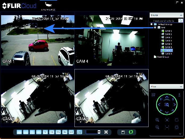Activate the PTZ center area-zoom button

pos(167,105)
